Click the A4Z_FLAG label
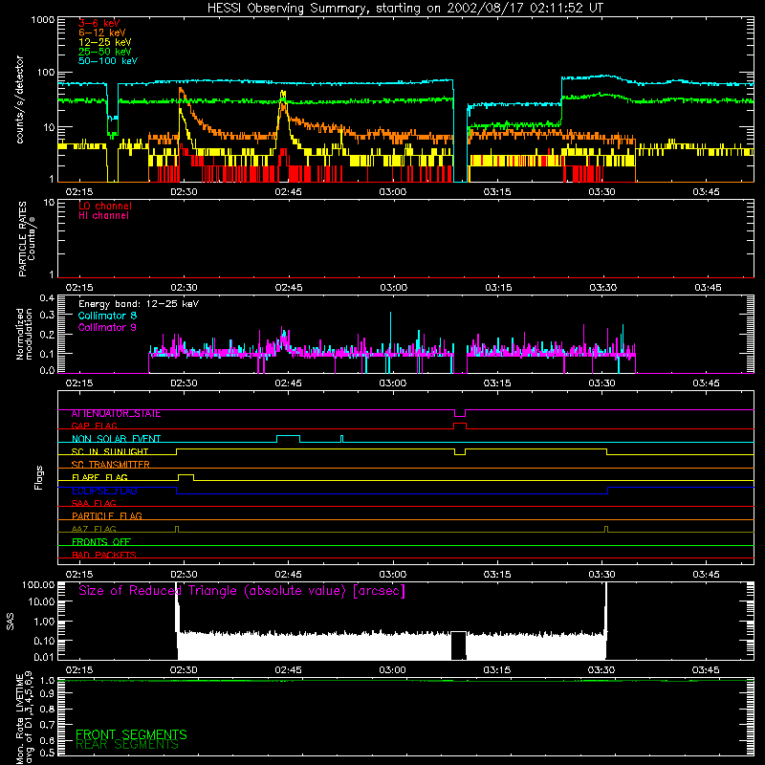 click(94, 530)
